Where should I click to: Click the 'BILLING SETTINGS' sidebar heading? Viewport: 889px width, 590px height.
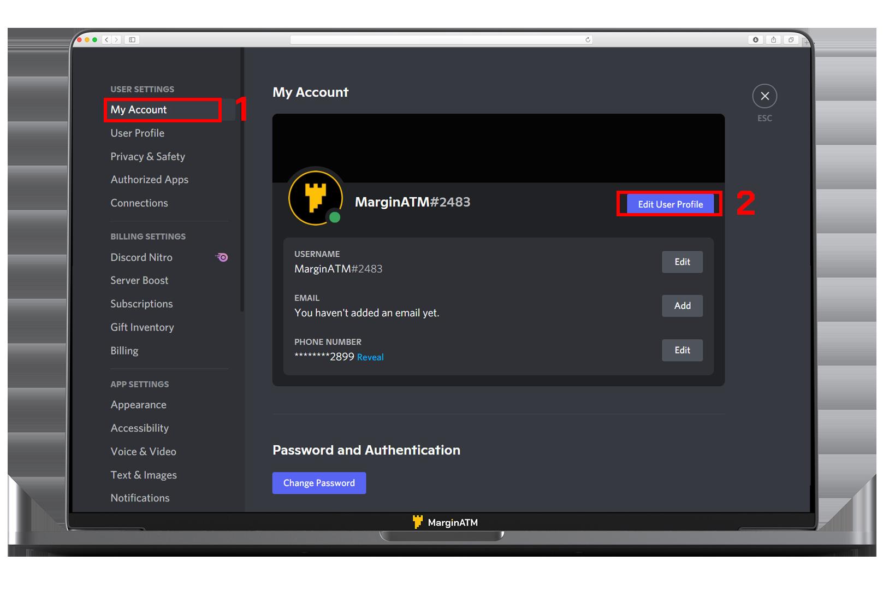[x=148, y=237]
